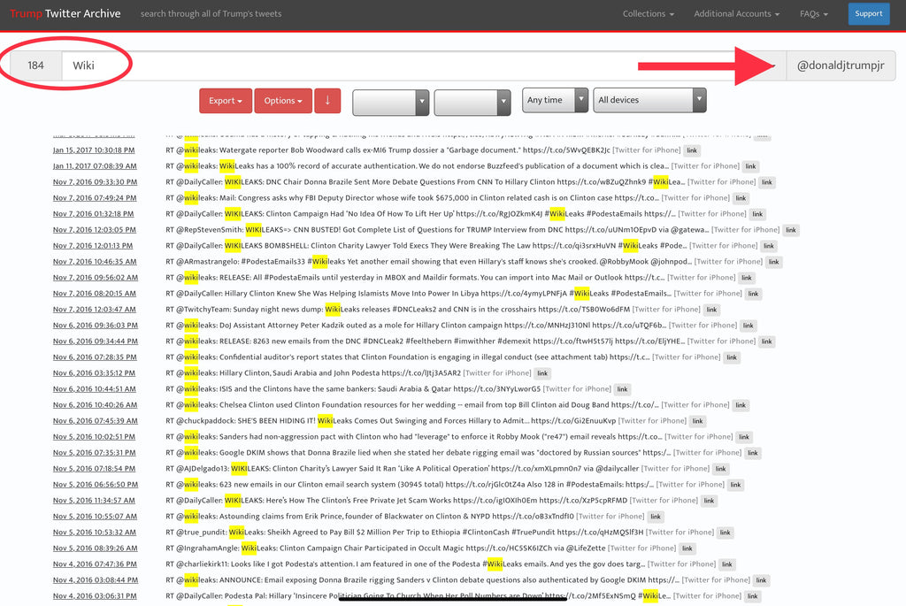
Task: Open the Options dropdown
Action: pyautogui.click(x=283, y=101)
